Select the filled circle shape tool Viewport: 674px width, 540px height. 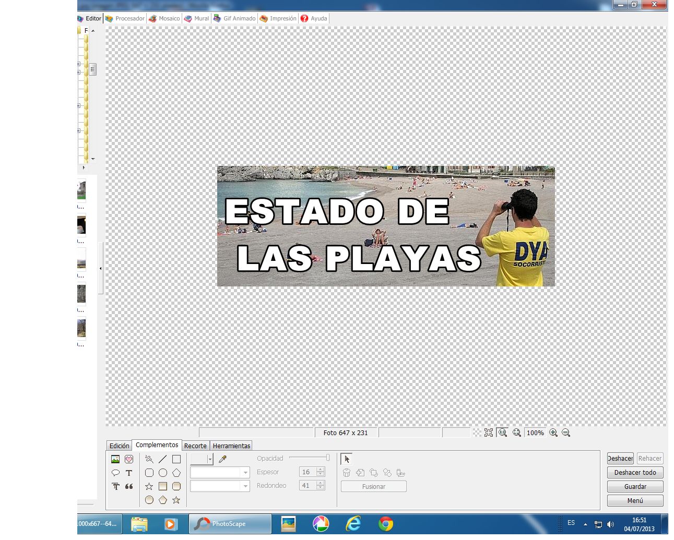[149, 500]
